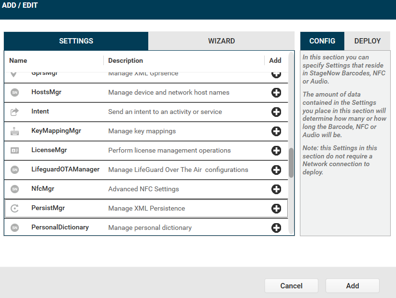The width and height of the screenshot is (396, 298).
Task: Show the Config tab
Action: pyautogui.click(x=322, y=41)
